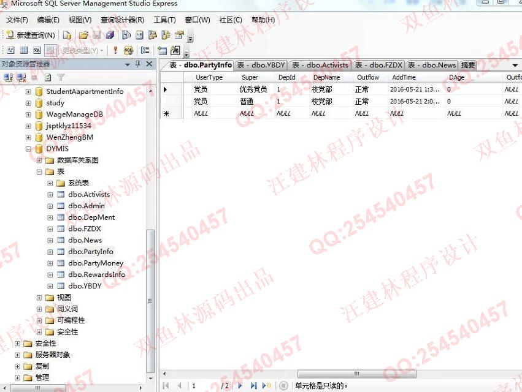Image resolution: width=522 pixels, height=392 pixels.
Task: Toggle the Results pane button
Action: coord(50,50)
